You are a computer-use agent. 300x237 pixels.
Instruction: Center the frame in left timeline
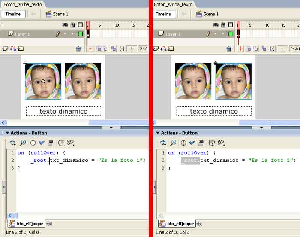pos(90,49)
